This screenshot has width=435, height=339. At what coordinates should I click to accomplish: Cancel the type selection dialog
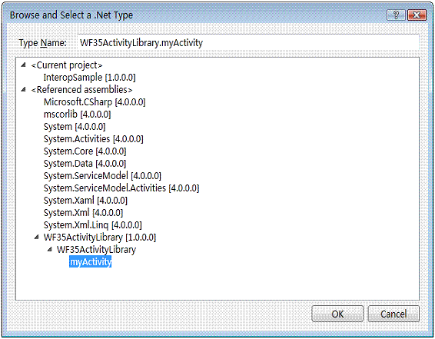pos(393,314)
